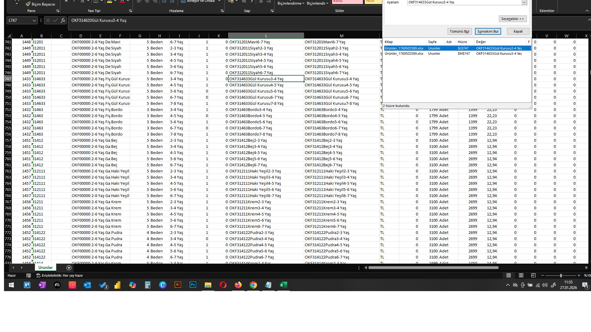Click the Sonrakini Bul button

pos(488,31)
